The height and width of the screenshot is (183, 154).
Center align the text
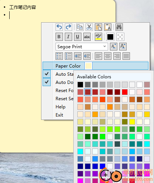click(x=108, y=56)
